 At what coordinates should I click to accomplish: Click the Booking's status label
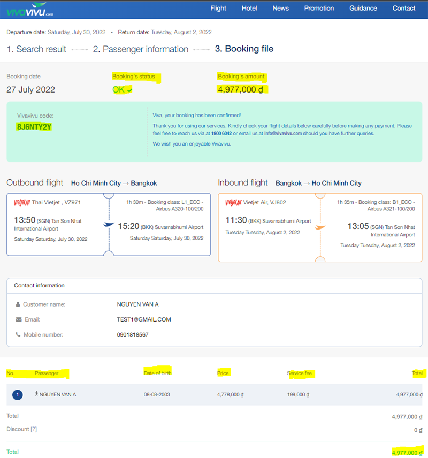(134, 76)
